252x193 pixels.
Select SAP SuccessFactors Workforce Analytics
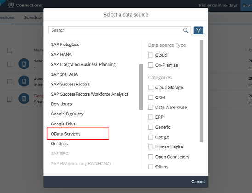coord(90,94)
